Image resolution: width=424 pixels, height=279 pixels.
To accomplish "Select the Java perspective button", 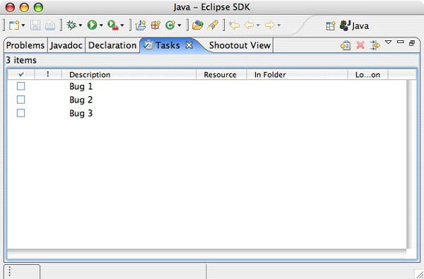I will 354,25.
